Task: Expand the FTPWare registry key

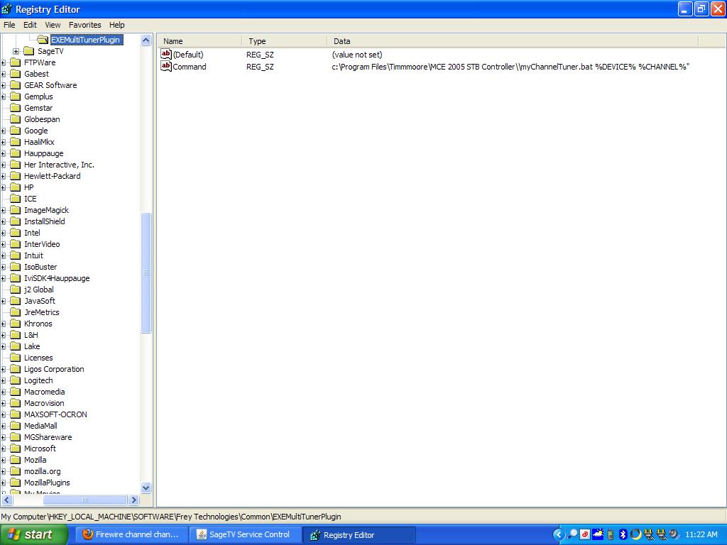Action: pos(4,62)
